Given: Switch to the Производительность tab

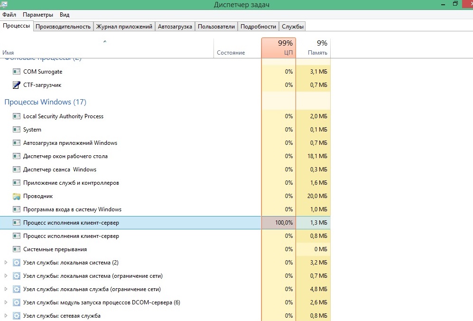Looking at the screenshot, I should click(63, 27).
